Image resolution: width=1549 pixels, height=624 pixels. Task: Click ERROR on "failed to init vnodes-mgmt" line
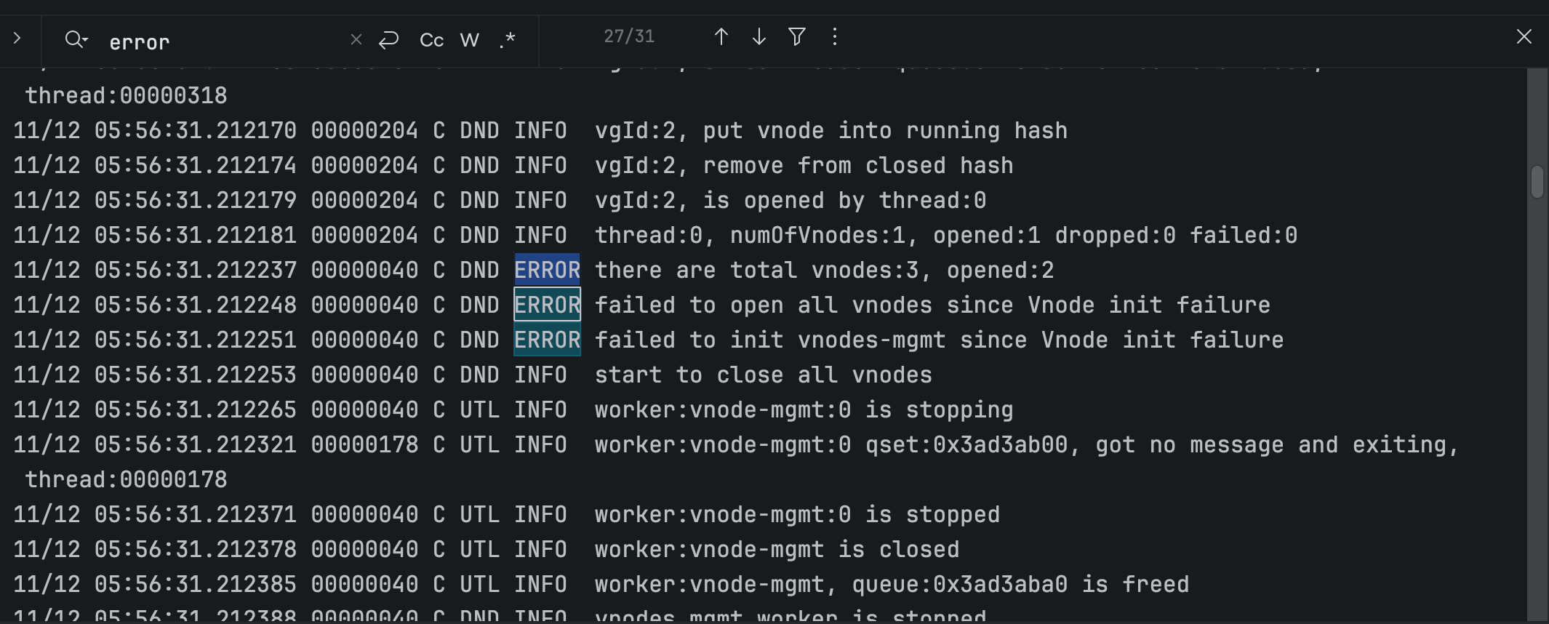point(547,340)
